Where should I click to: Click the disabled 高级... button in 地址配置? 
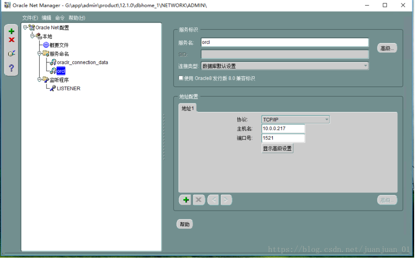(x=387, y=200)
